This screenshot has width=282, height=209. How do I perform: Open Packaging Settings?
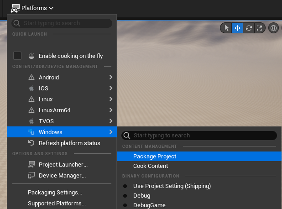[x=55, y=193]
